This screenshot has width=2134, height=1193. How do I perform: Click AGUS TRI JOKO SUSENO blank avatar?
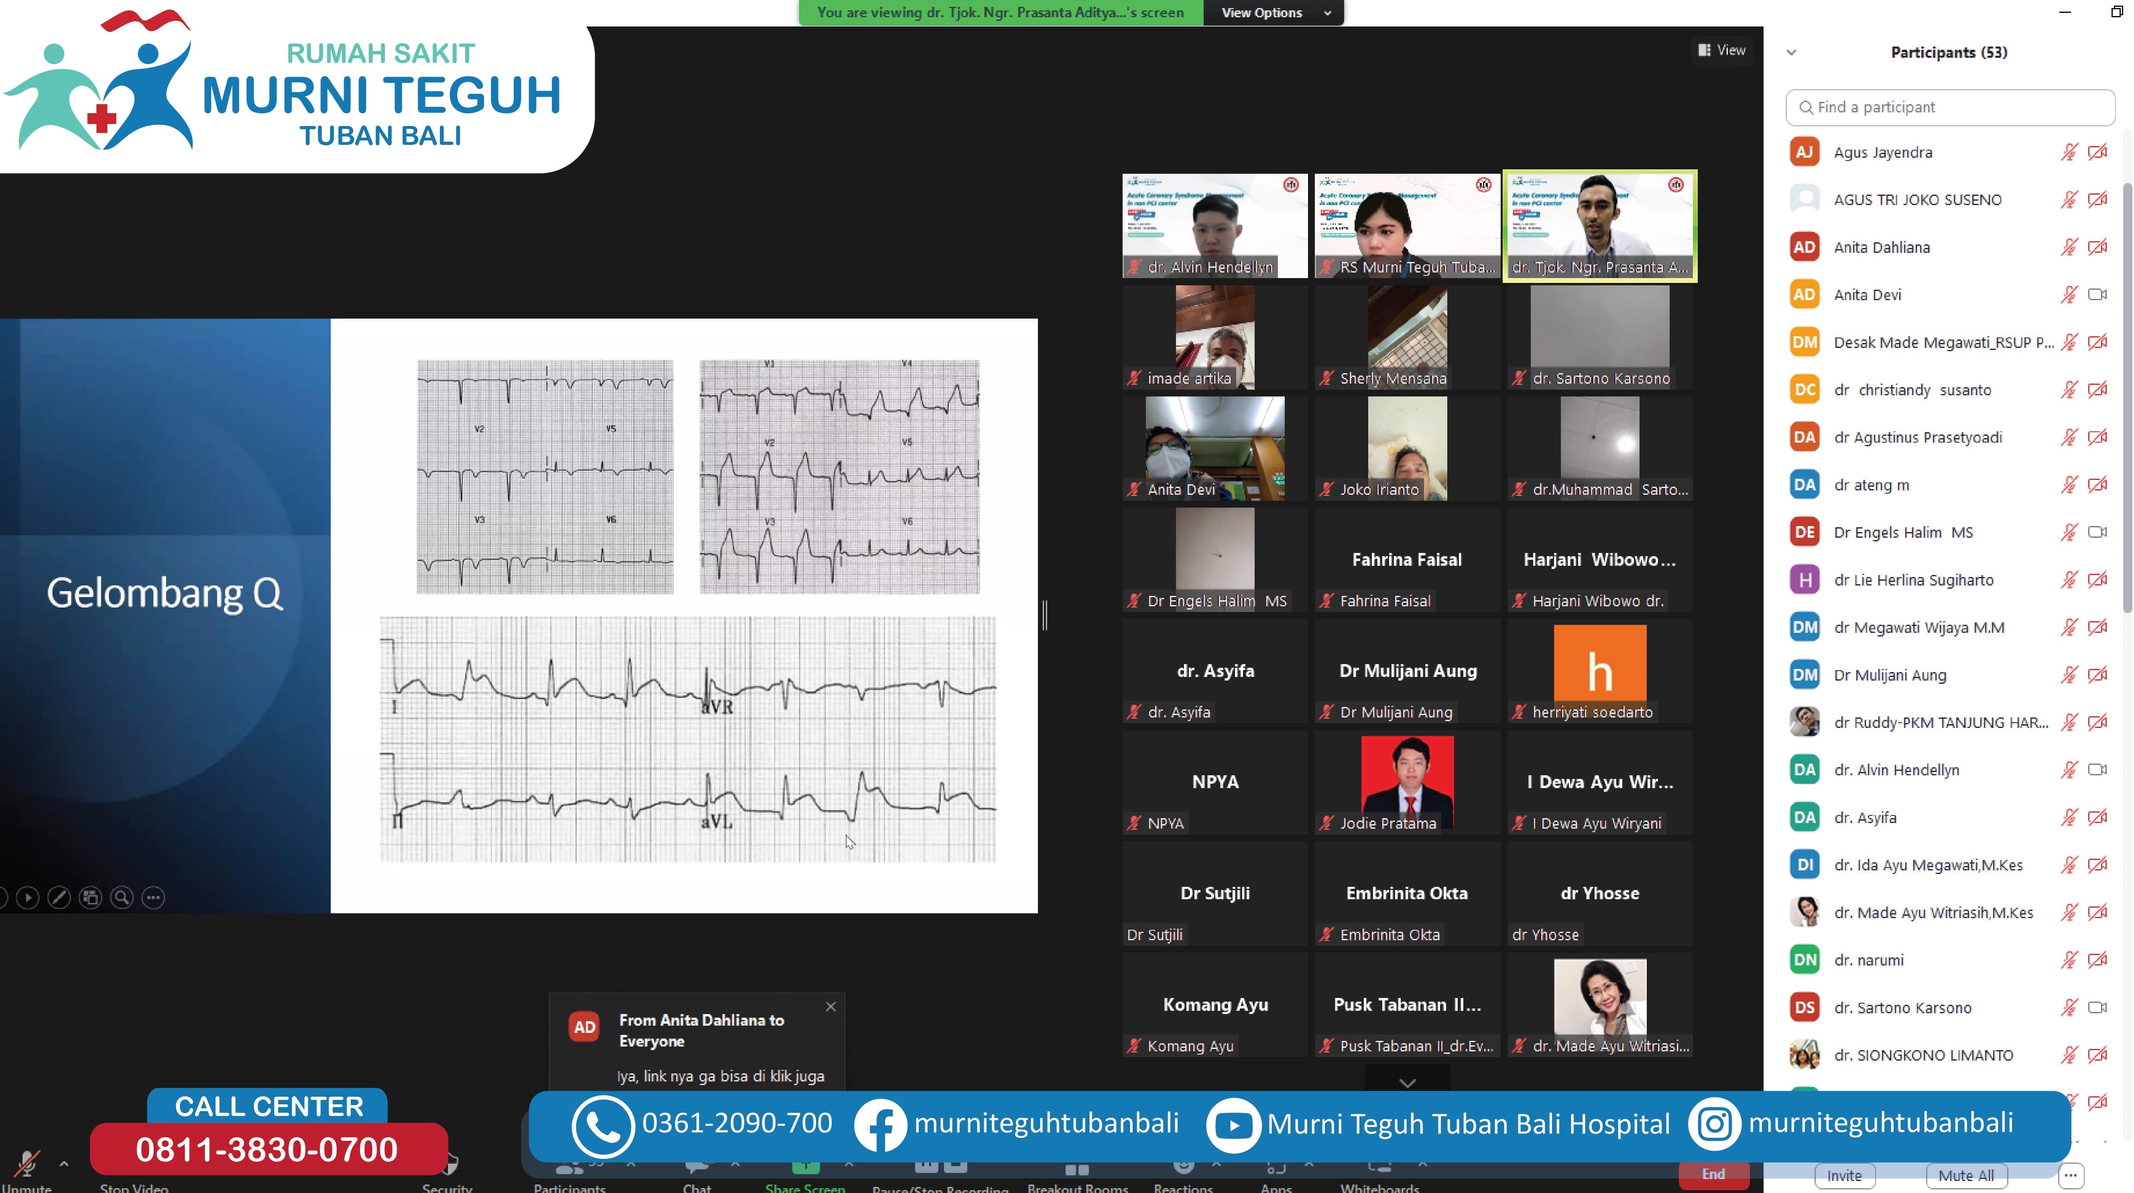tap(1804, 200)
